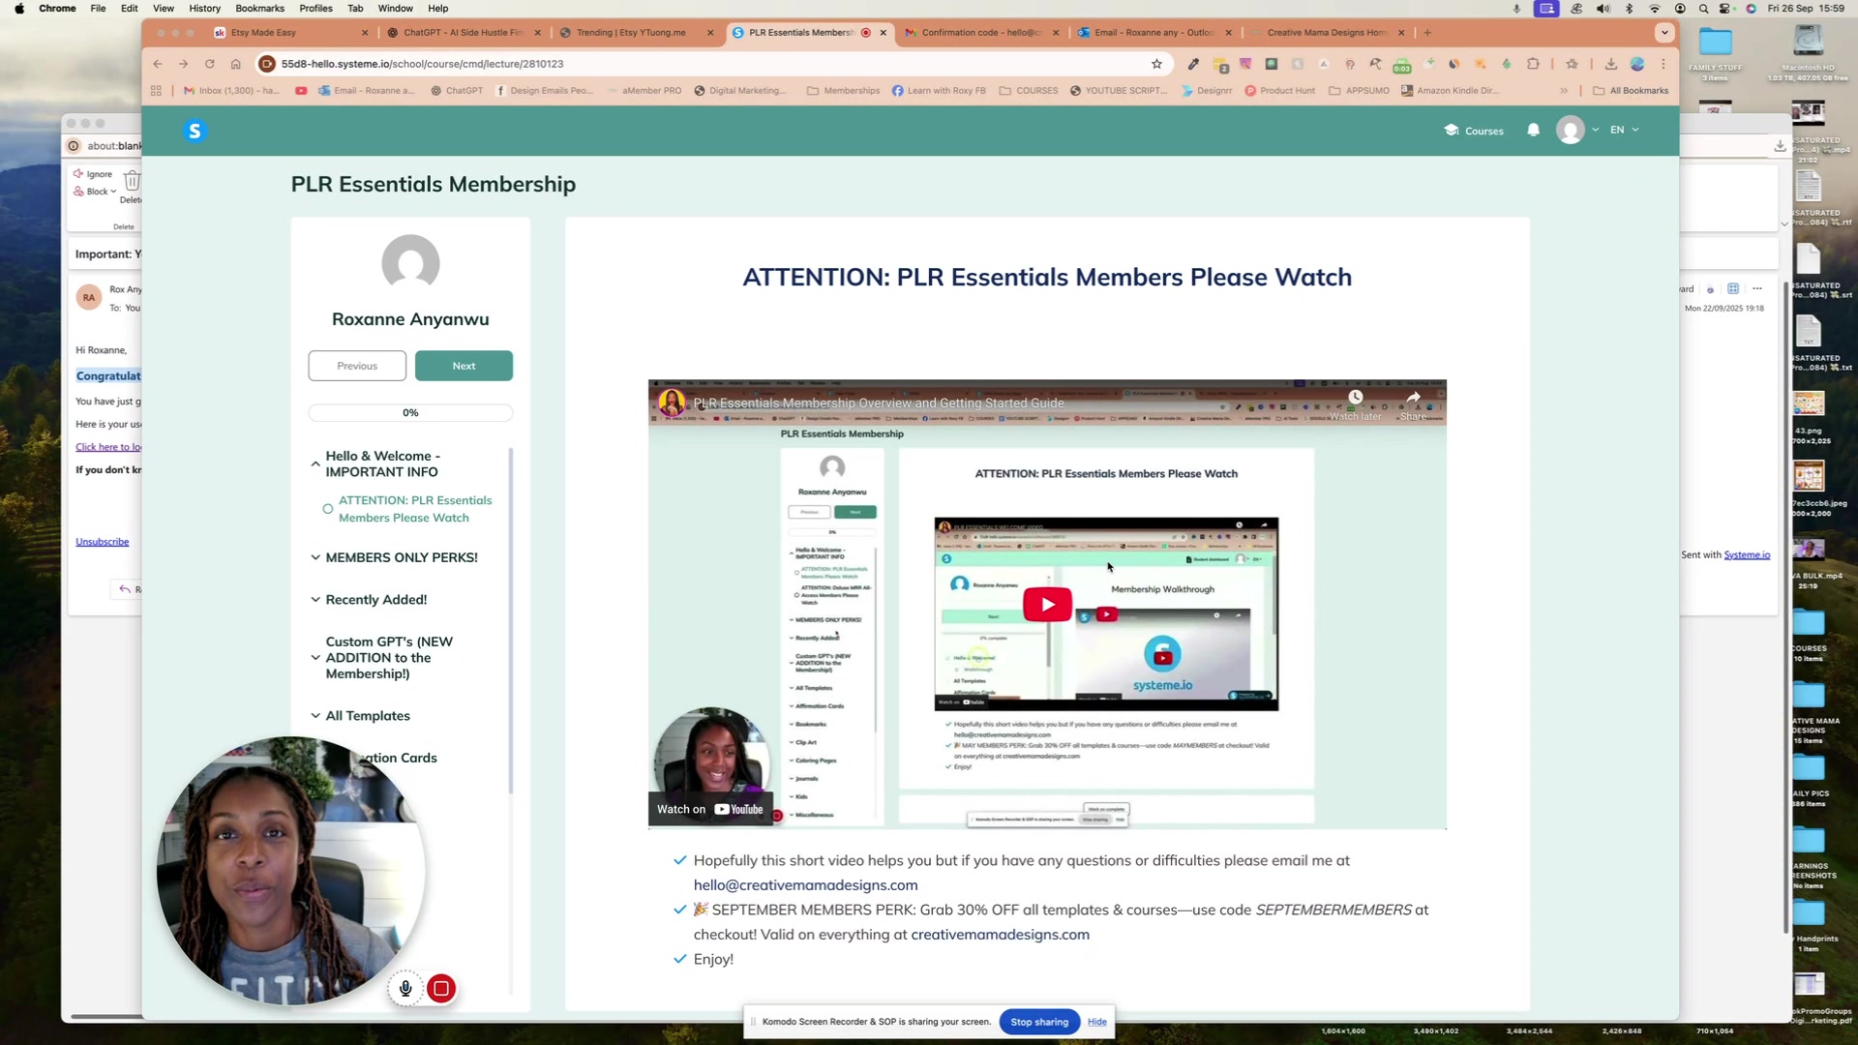
Task: Open the hello@creativemamadesigns.com email link
Action: pos(805,885)
